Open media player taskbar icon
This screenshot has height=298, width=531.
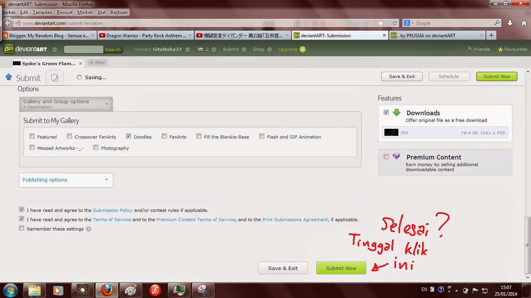point(58,290)
